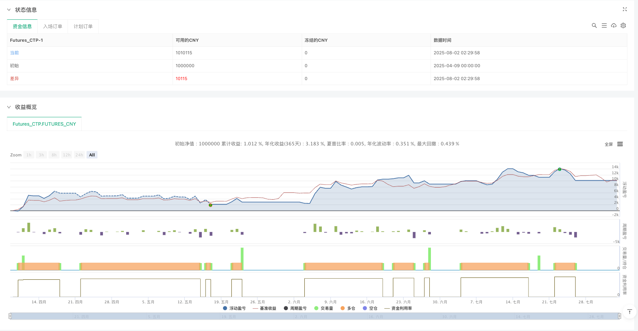
Task: Click the expand arrows icon in status panel corner
Action: (625, 9)
